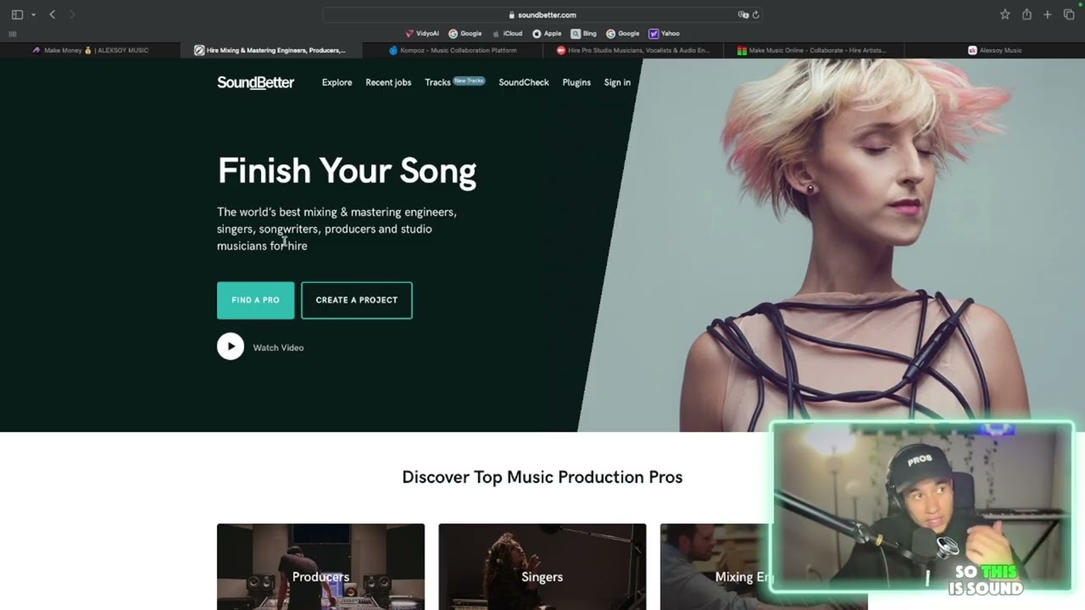This screenshot has height=610, width=1085.
Task: Click the soundbetter.com address bar
Action: tap(542, 14)
